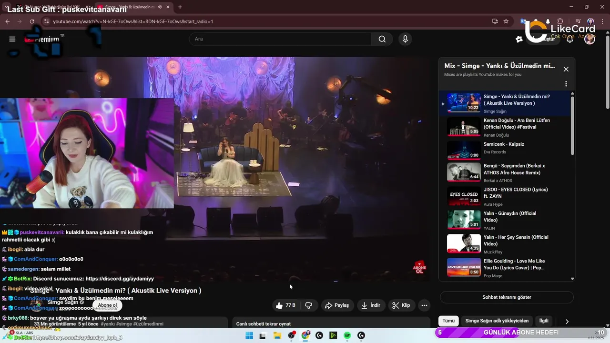
Task: Click the #yankı hashtag
Action: (x=107, y=324)
